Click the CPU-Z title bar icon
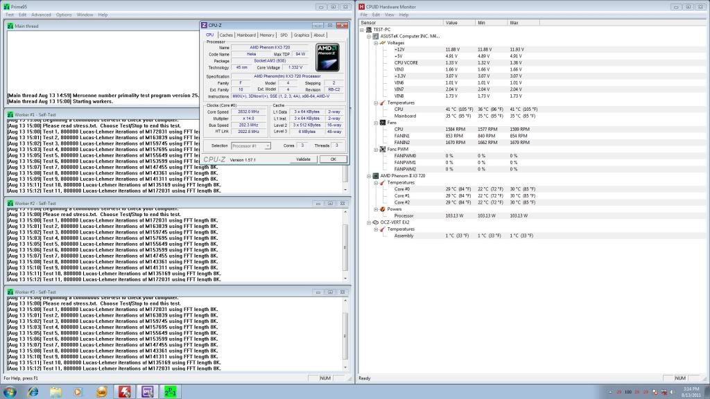The width and height of the screenshot is (710, 399). tap(205, 26)
